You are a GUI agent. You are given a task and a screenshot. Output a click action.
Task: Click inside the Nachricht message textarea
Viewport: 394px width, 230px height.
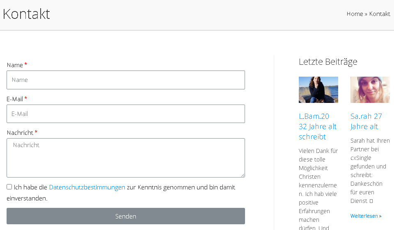point(126,158)
